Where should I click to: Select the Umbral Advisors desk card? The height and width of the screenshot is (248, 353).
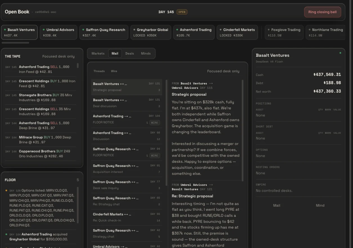pyautogui.click(x=59, y=32)
